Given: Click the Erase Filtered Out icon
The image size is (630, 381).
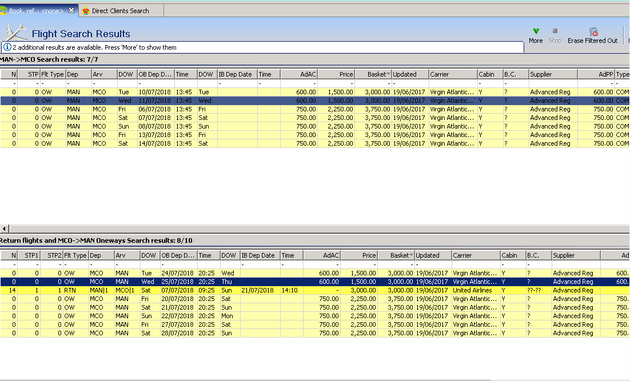Looking at the screenshot, I should coord(593,32).
